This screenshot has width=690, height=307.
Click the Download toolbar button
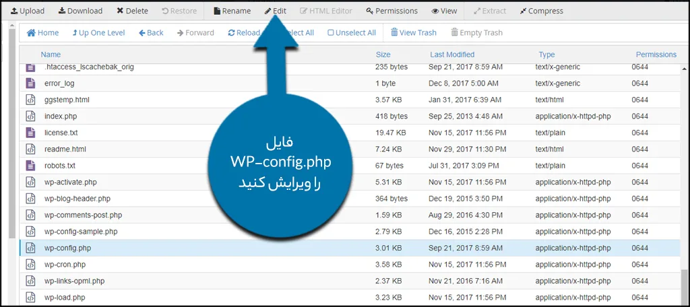(80, 11)
